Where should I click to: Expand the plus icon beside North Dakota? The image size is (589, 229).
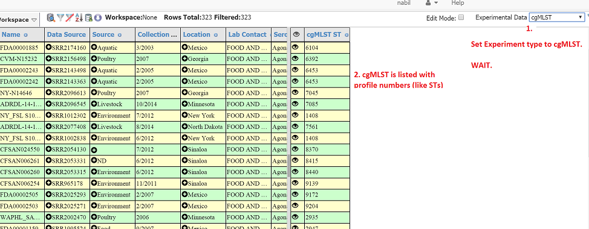pyautogui.click(x=184, y=127)
